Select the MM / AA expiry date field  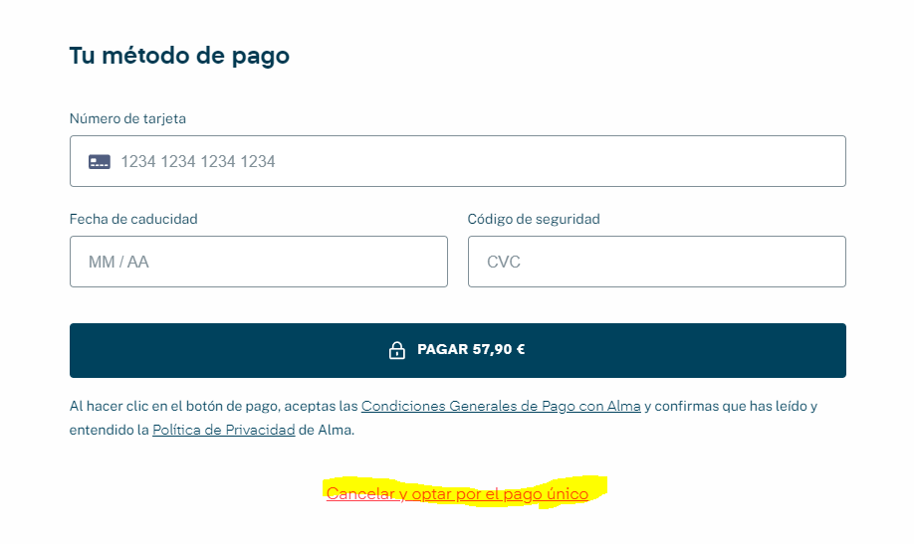tap(259, 262)
